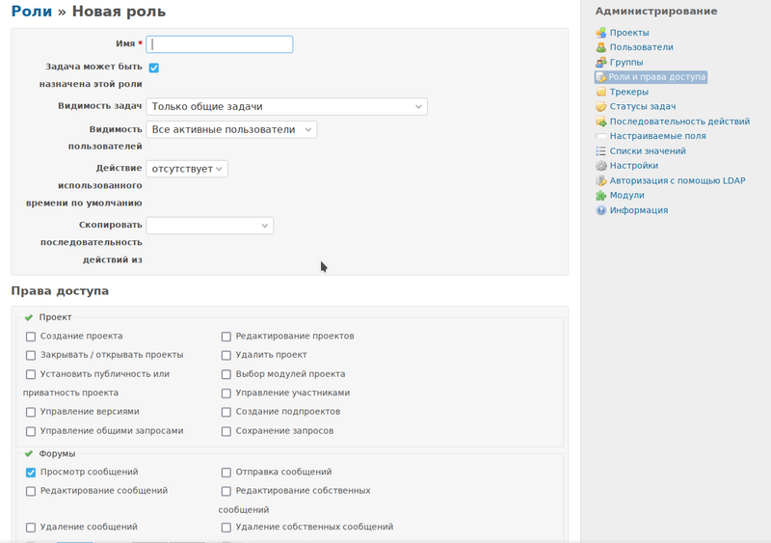This screenshot has height=543, width=771.
Task: Tick Создание подпроектов checkbox
Action: (226, 412)
